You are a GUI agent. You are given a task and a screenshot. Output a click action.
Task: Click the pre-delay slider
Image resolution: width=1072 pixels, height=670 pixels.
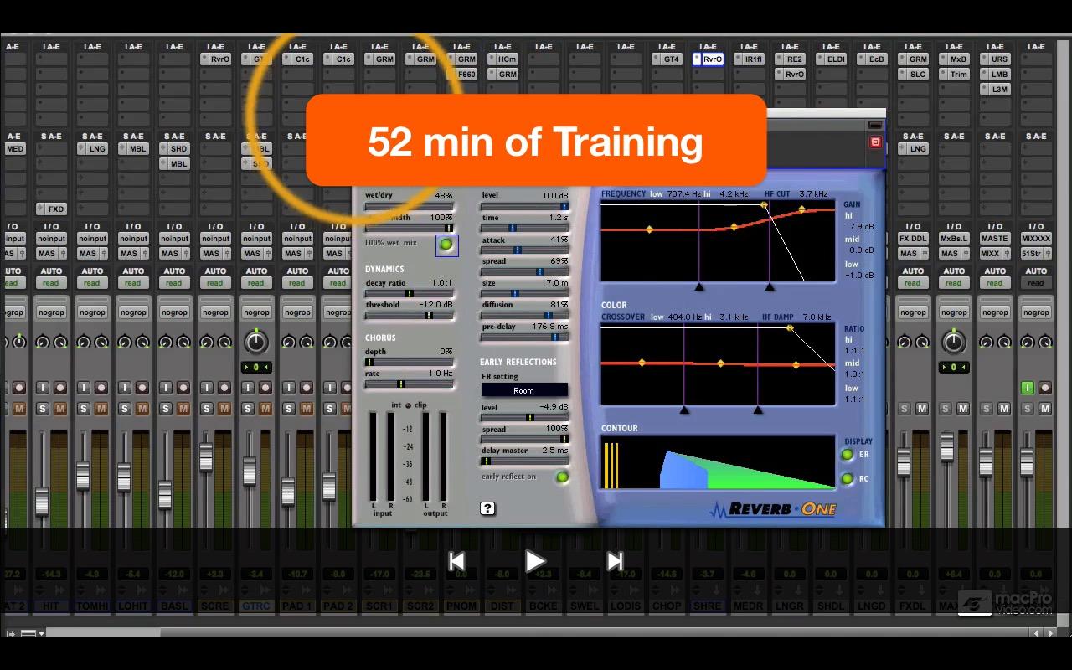(x=524, y=338)
